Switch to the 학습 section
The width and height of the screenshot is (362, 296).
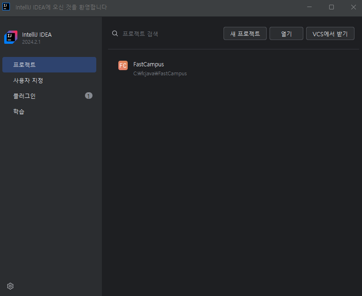coord(49,112)
